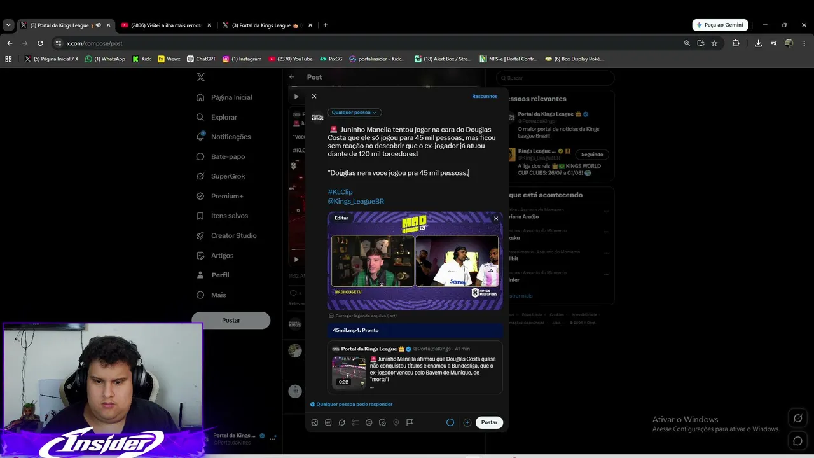Click the sidebar Postar button
814x458 pixels.
click(231, 320)
